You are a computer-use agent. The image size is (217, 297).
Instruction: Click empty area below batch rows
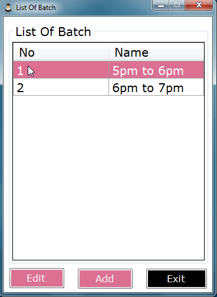(108, 177)
